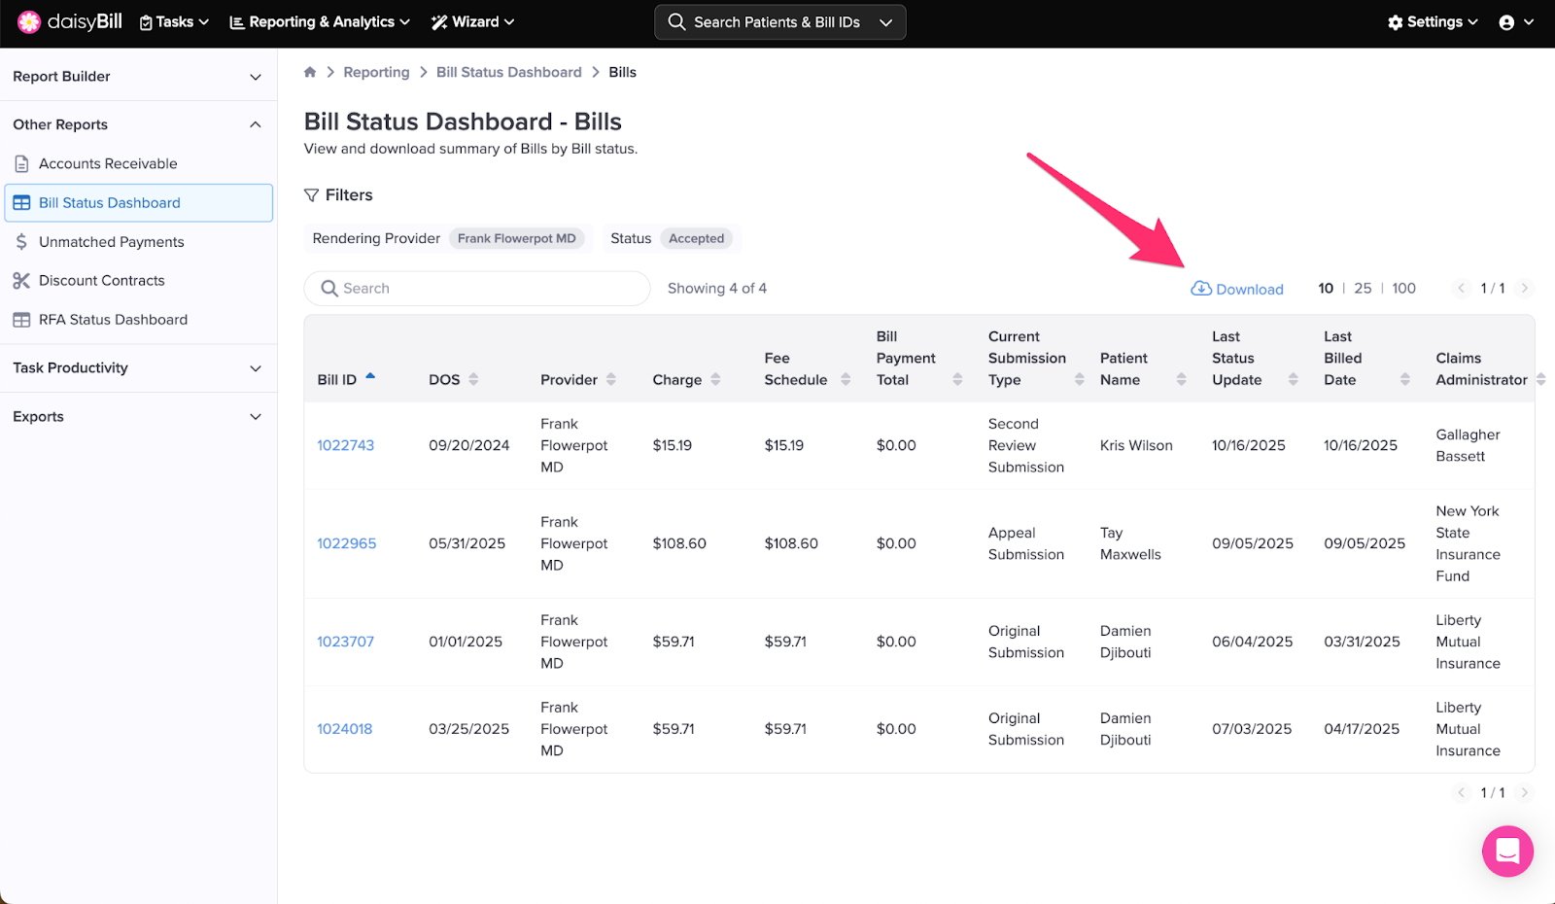Sort table by DOS column arrows

coord(473,379)
